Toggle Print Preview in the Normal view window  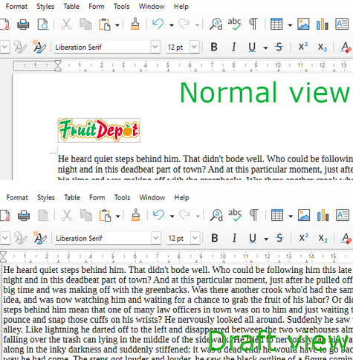tap(43, 25)
